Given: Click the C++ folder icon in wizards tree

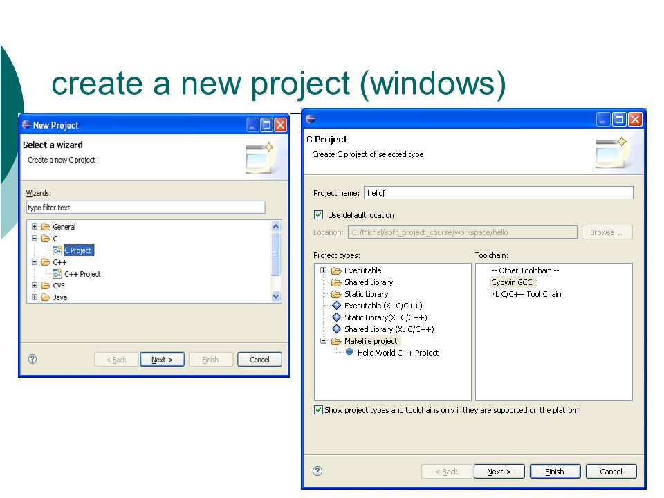Looking at the screenshot, I should tap(46, 262).
